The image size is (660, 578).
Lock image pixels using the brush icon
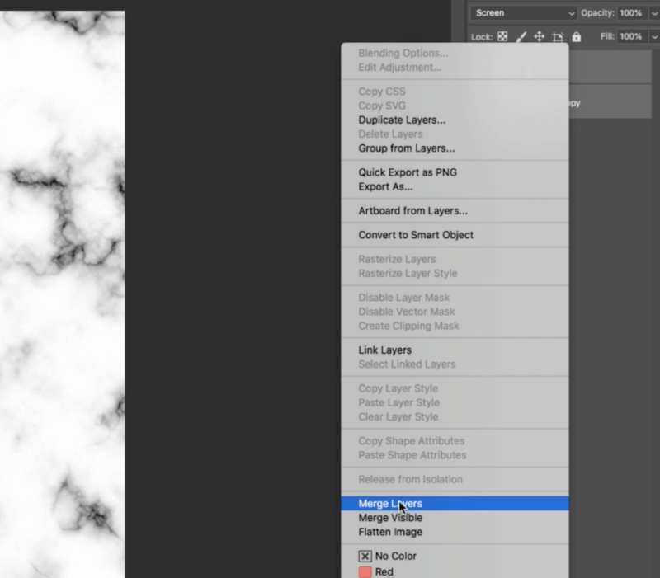[x=523, y=36]
